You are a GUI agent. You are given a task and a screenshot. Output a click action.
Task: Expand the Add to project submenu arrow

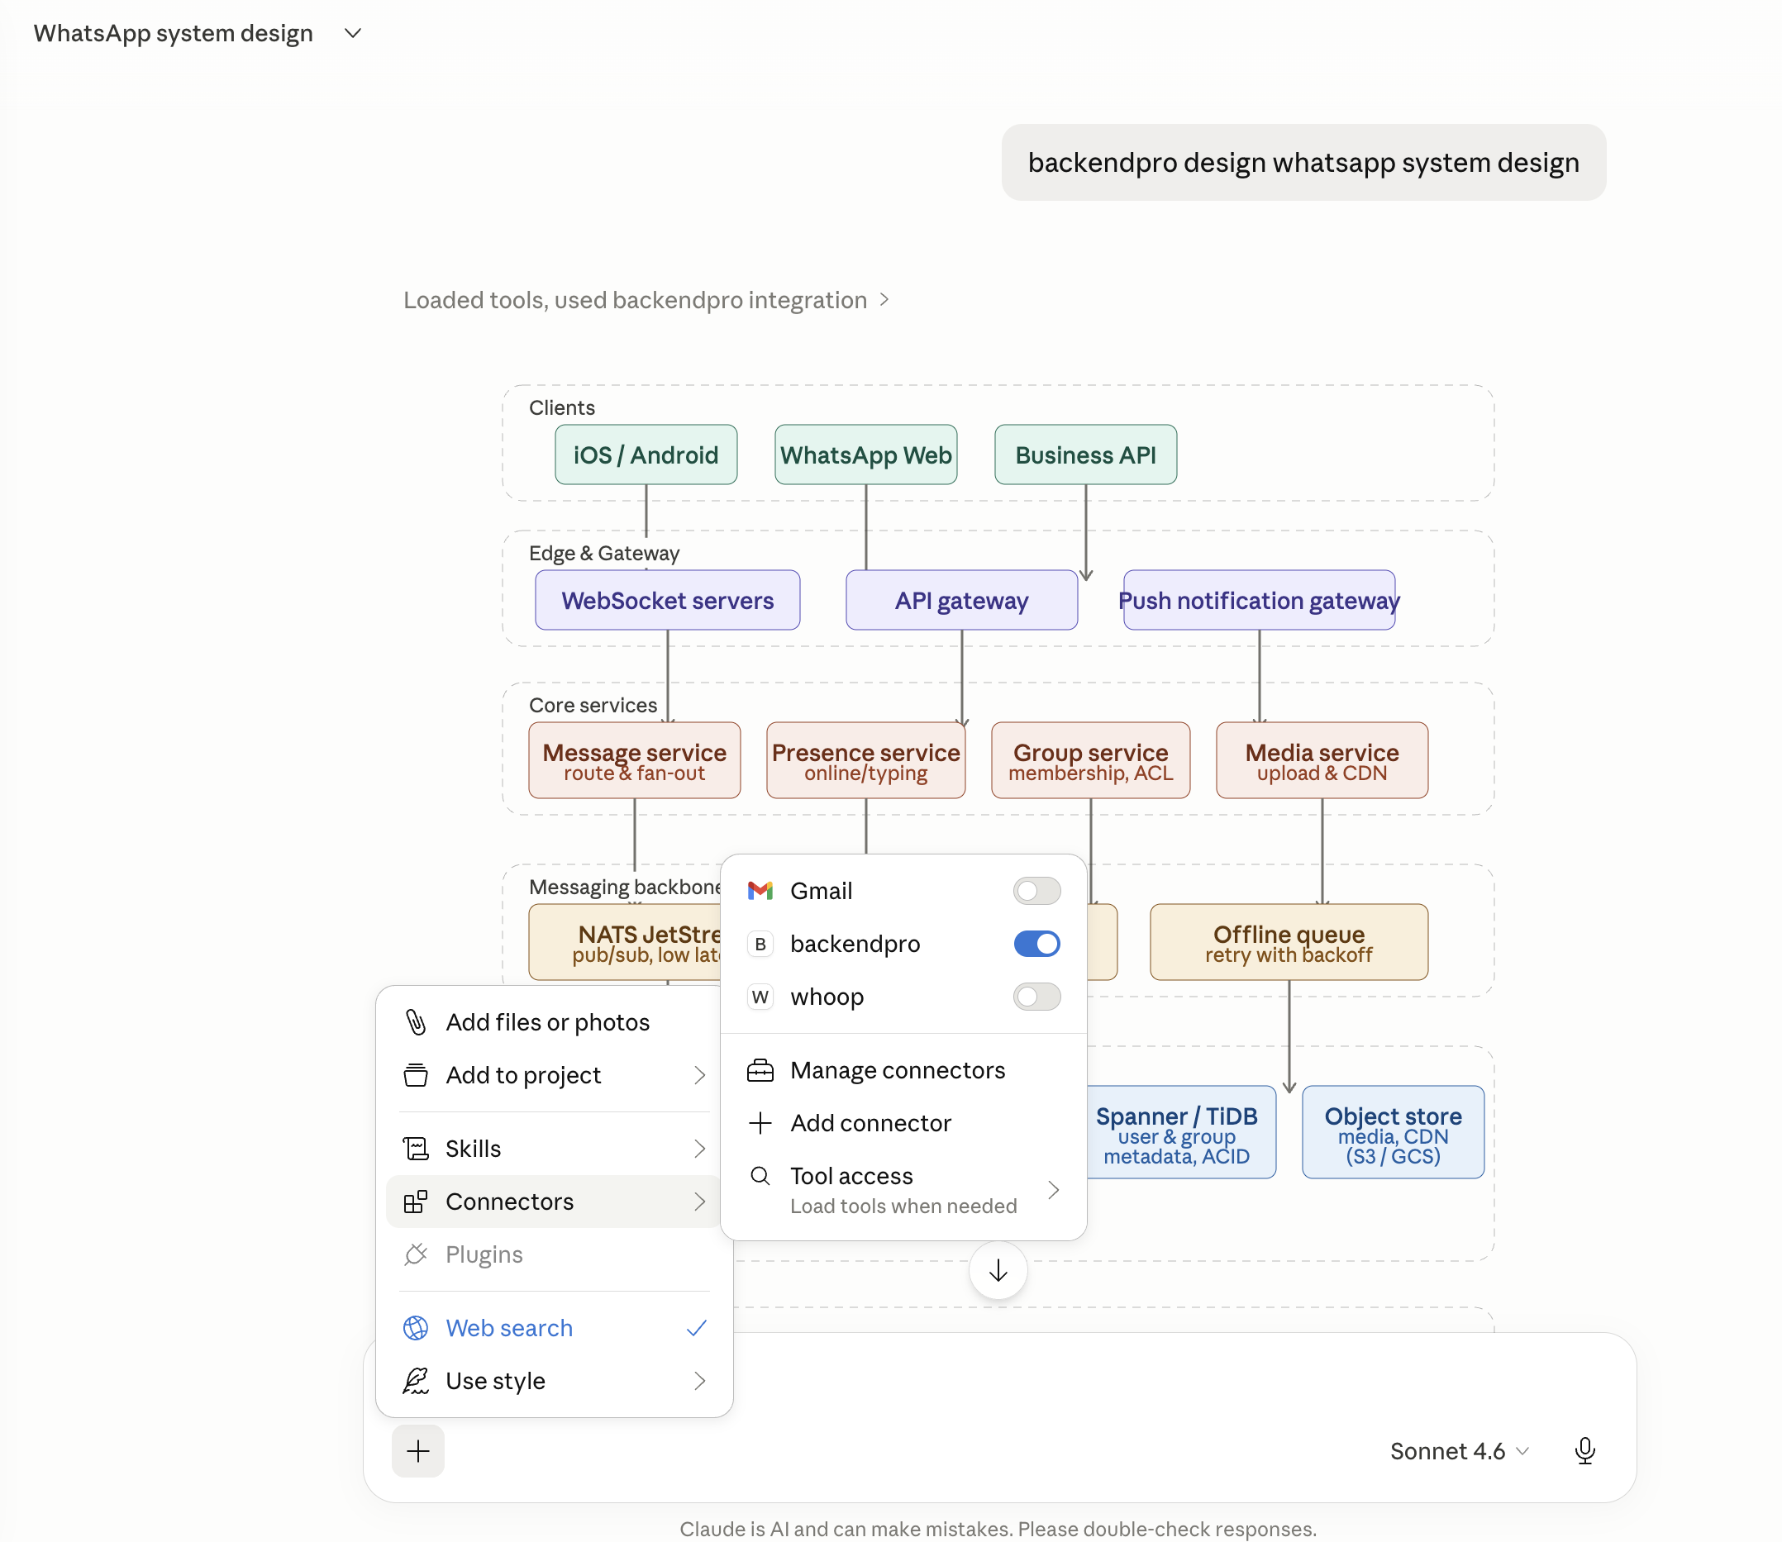(699, 1075)
